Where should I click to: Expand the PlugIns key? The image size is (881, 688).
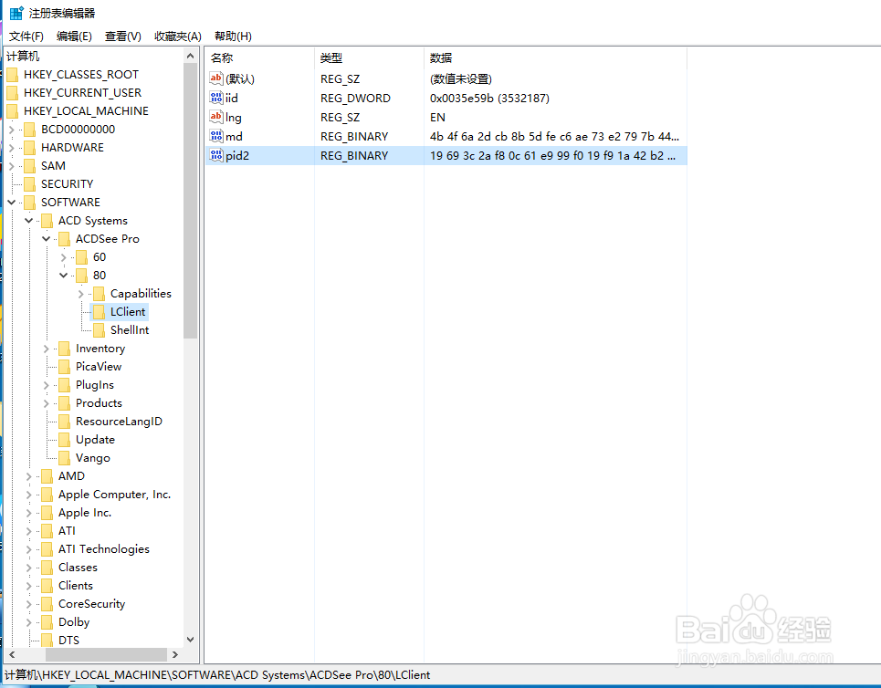coord(47,385)
